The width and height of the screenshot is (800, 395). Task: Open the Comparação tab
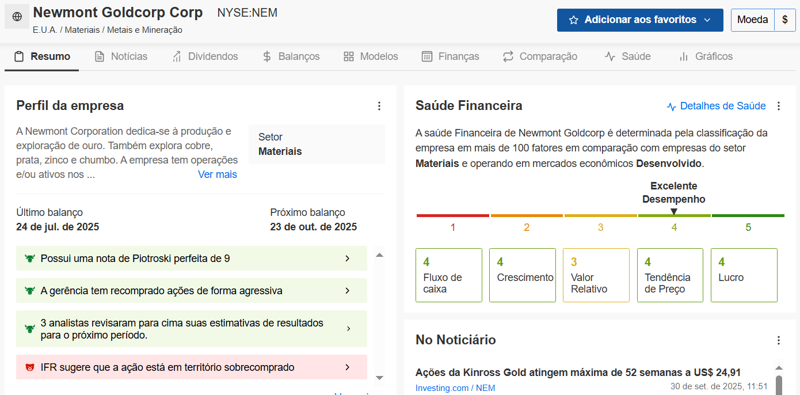click(x=540, y=56)
